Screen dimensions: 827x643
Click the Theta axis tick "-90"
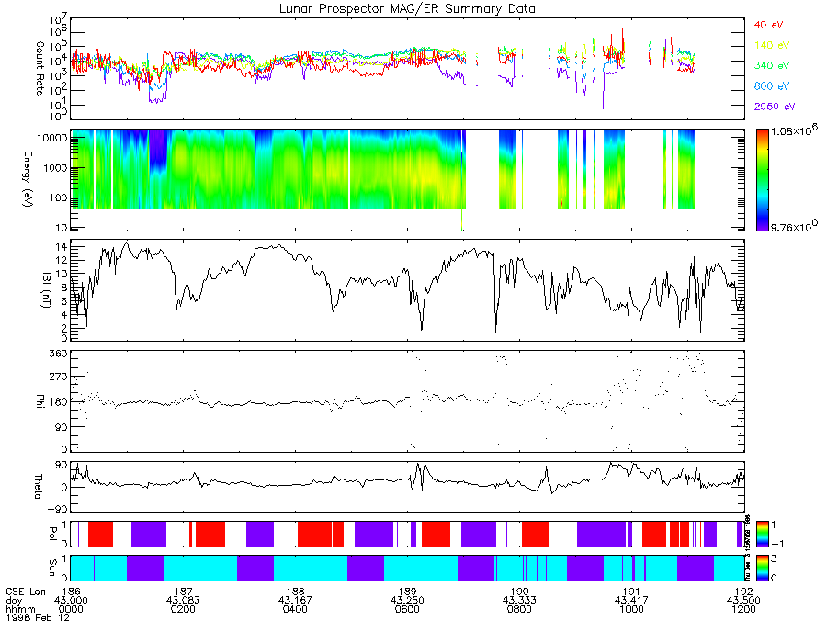click(56, 509)
